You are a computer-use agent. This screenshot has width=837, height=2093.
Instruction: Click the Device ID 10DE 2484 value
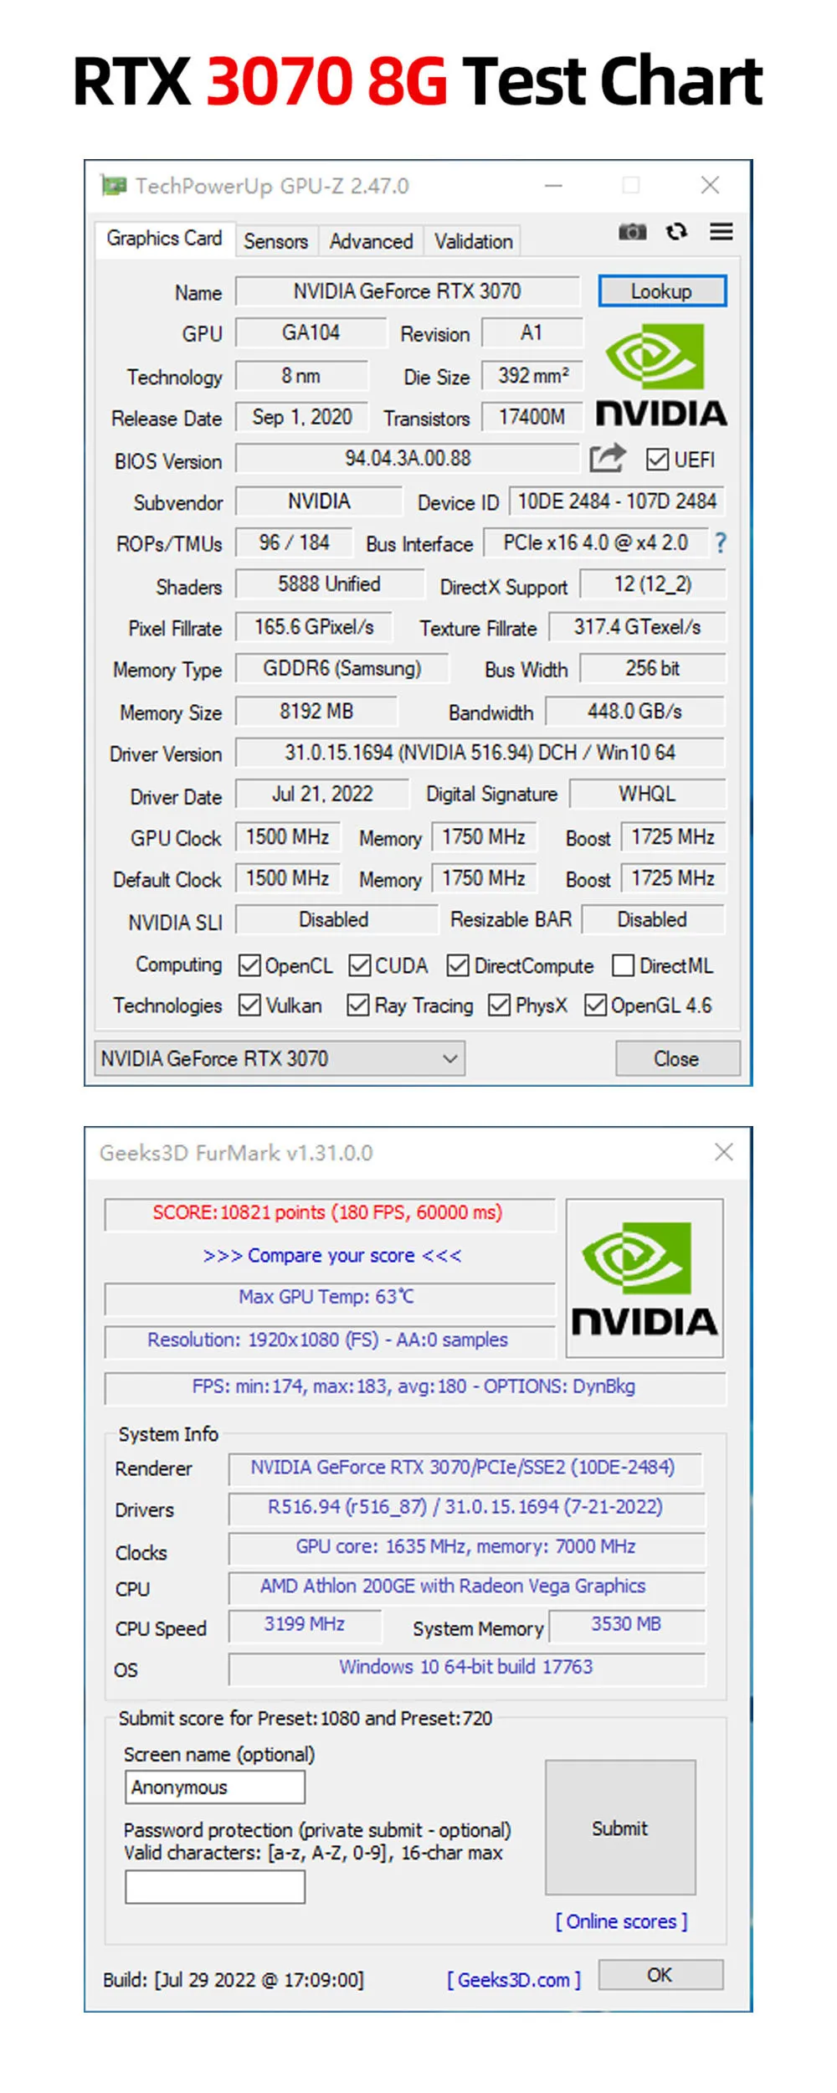tap(617, 501)
